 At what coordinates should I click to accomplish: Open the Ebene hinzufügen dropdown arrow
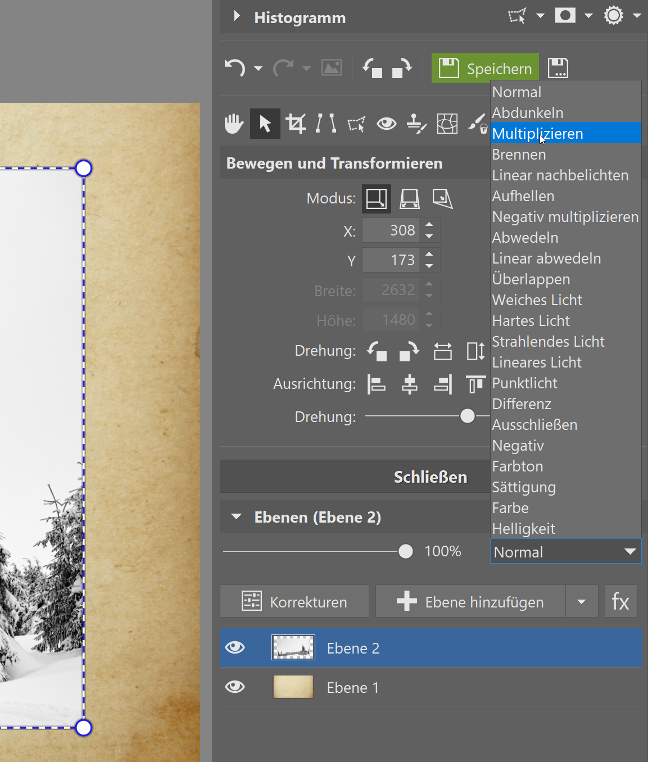pyautogui.click(x=582, y=602)
